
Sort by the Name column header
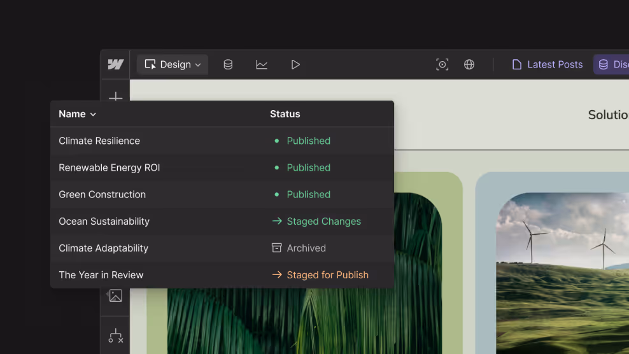[78, 114]
